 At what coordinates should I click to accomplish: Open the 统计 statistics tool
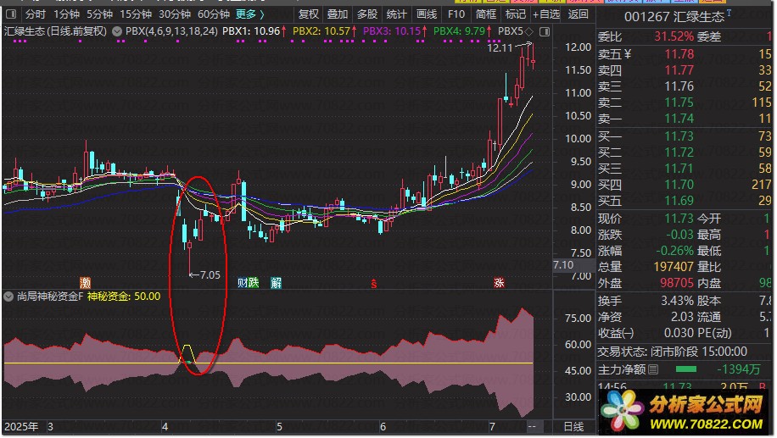(x=396, y=14)
